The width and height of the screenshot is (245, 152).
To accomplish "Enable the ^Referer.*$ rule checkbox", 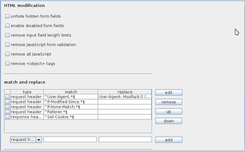I will click(x=7, y=112).
